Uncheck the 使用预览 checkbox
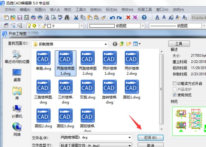This screenshot has height=147, width=206. tap(174, 95)
